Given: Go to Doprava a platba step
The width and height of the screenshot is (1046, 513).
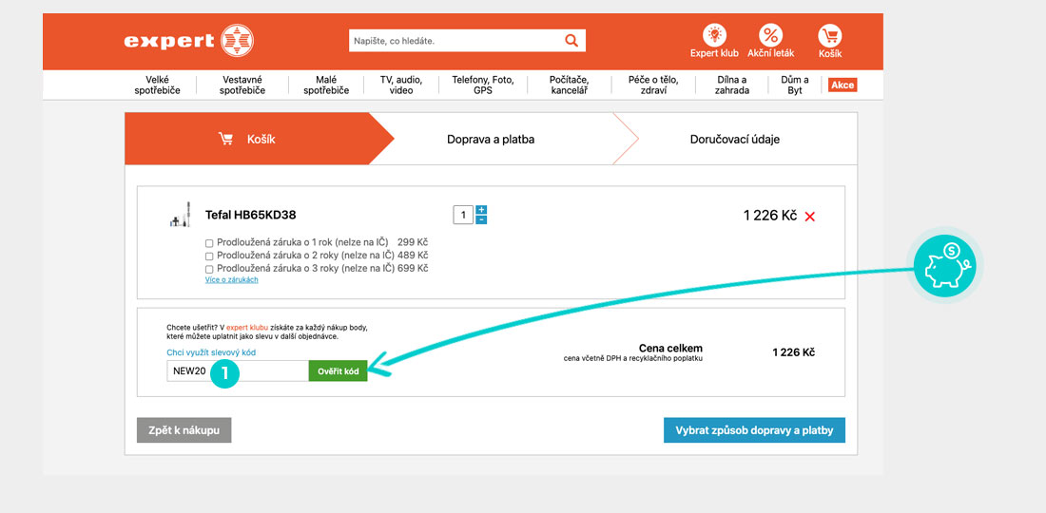Looking at the screenshot, I should point(491,140).
